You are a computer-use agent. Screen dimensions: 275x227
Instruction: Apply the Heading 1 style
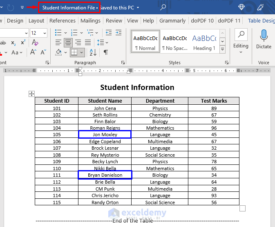coord(204,42)
